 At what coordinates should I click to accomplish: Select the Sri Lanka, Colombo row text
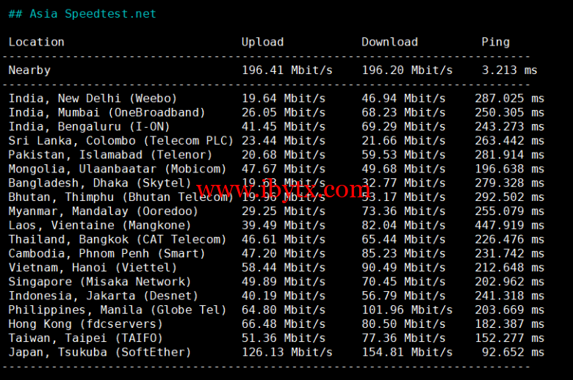(120, 141)
